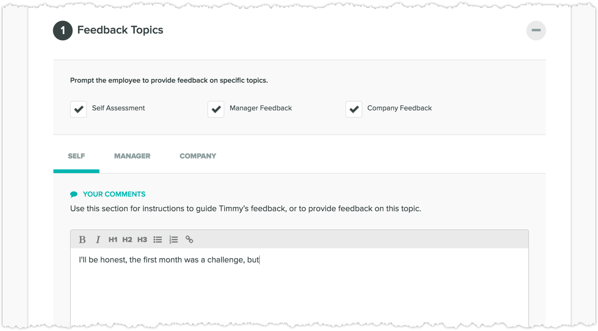Switch to the COMPANY tab
The height and width of the screenshot is (331, 598).
(198, 156)
